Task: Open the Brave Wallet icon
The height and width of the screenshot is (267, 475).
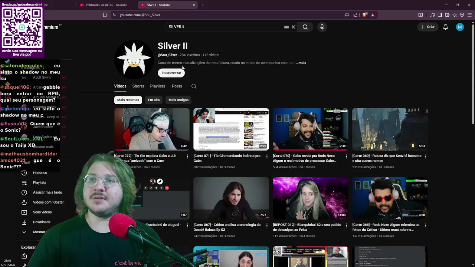Action: click(x=447, y=15)
